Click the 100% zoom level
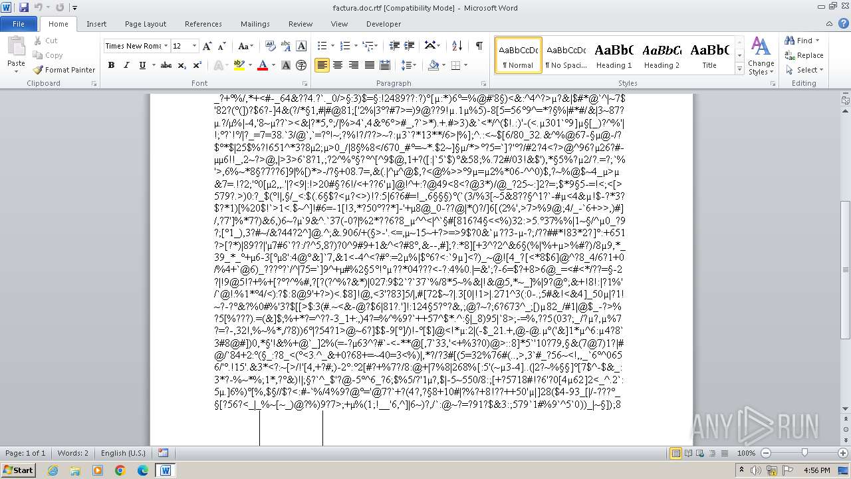Image resolution: width=851 pixels, height=479 pixels. point(746,453)
